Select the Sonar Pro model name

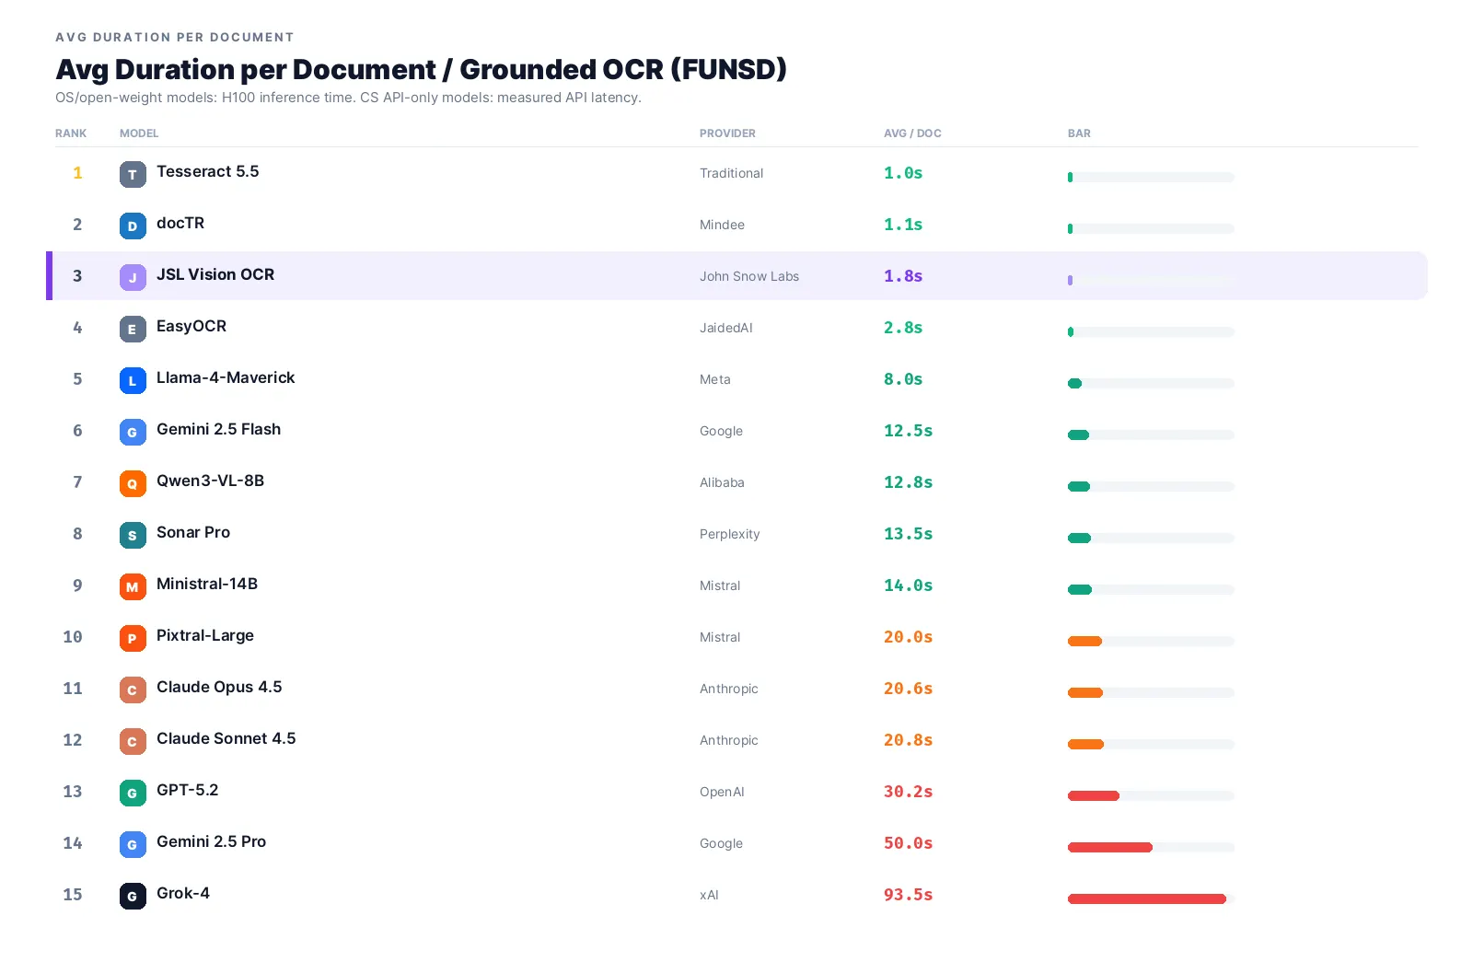point(193,533)
